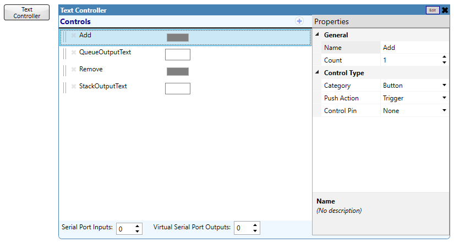Collapse the General properties section
This screenshot has width=454, height=243.
(318, 35)
